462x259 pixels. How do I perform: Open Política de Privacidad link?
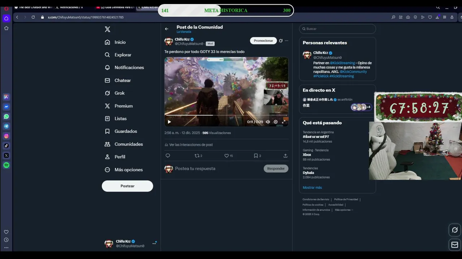click(x=346, y=199)
